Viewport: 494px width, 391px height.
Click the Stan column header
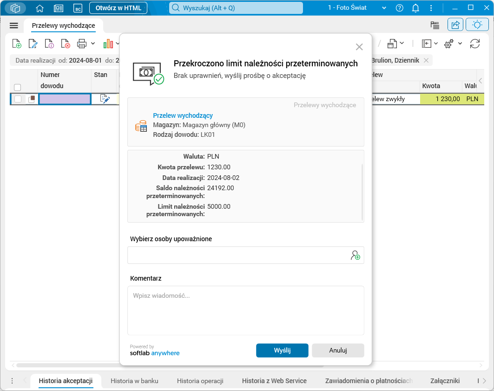pyautogui.click(x=104, y=80)
